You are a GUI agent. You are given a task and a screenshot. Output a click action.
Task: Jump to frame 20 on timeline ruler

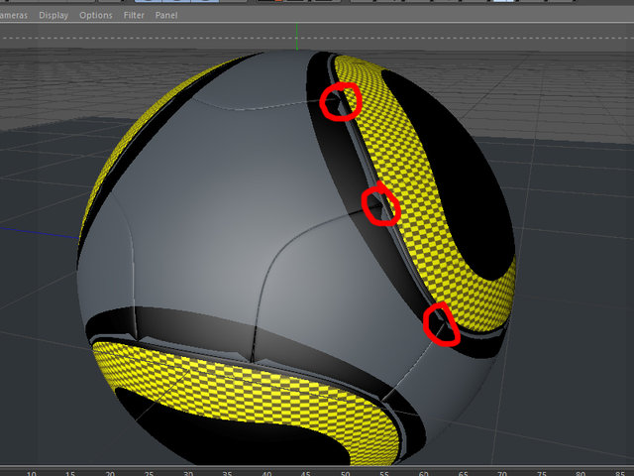[110, 473]
